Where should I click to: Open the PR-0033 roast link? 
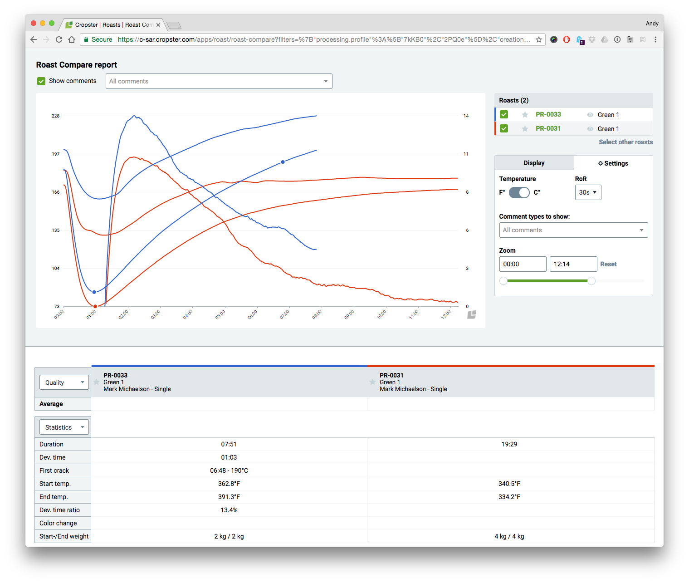548,114
